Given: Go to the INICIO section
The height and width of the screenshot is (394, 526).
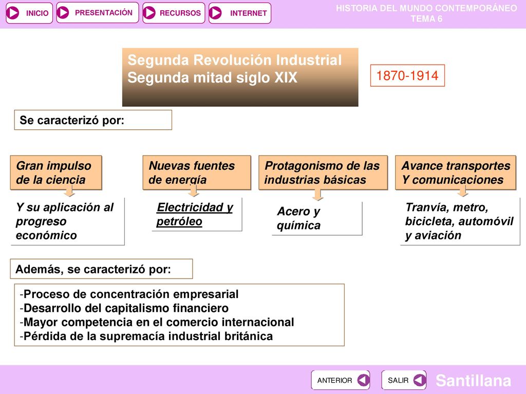Looking at the screenshot, I should (29, 13).
